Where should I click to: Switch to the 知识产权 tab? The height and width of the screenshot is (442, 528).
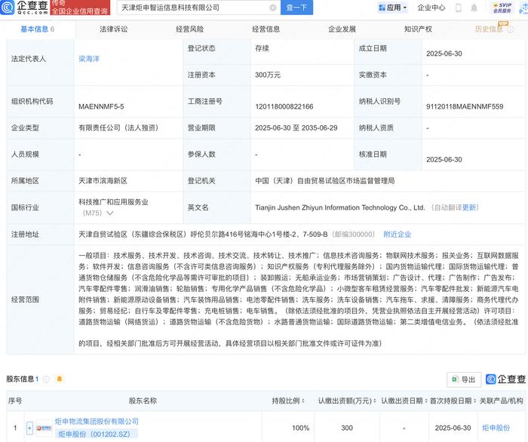(x=418, y=29)
